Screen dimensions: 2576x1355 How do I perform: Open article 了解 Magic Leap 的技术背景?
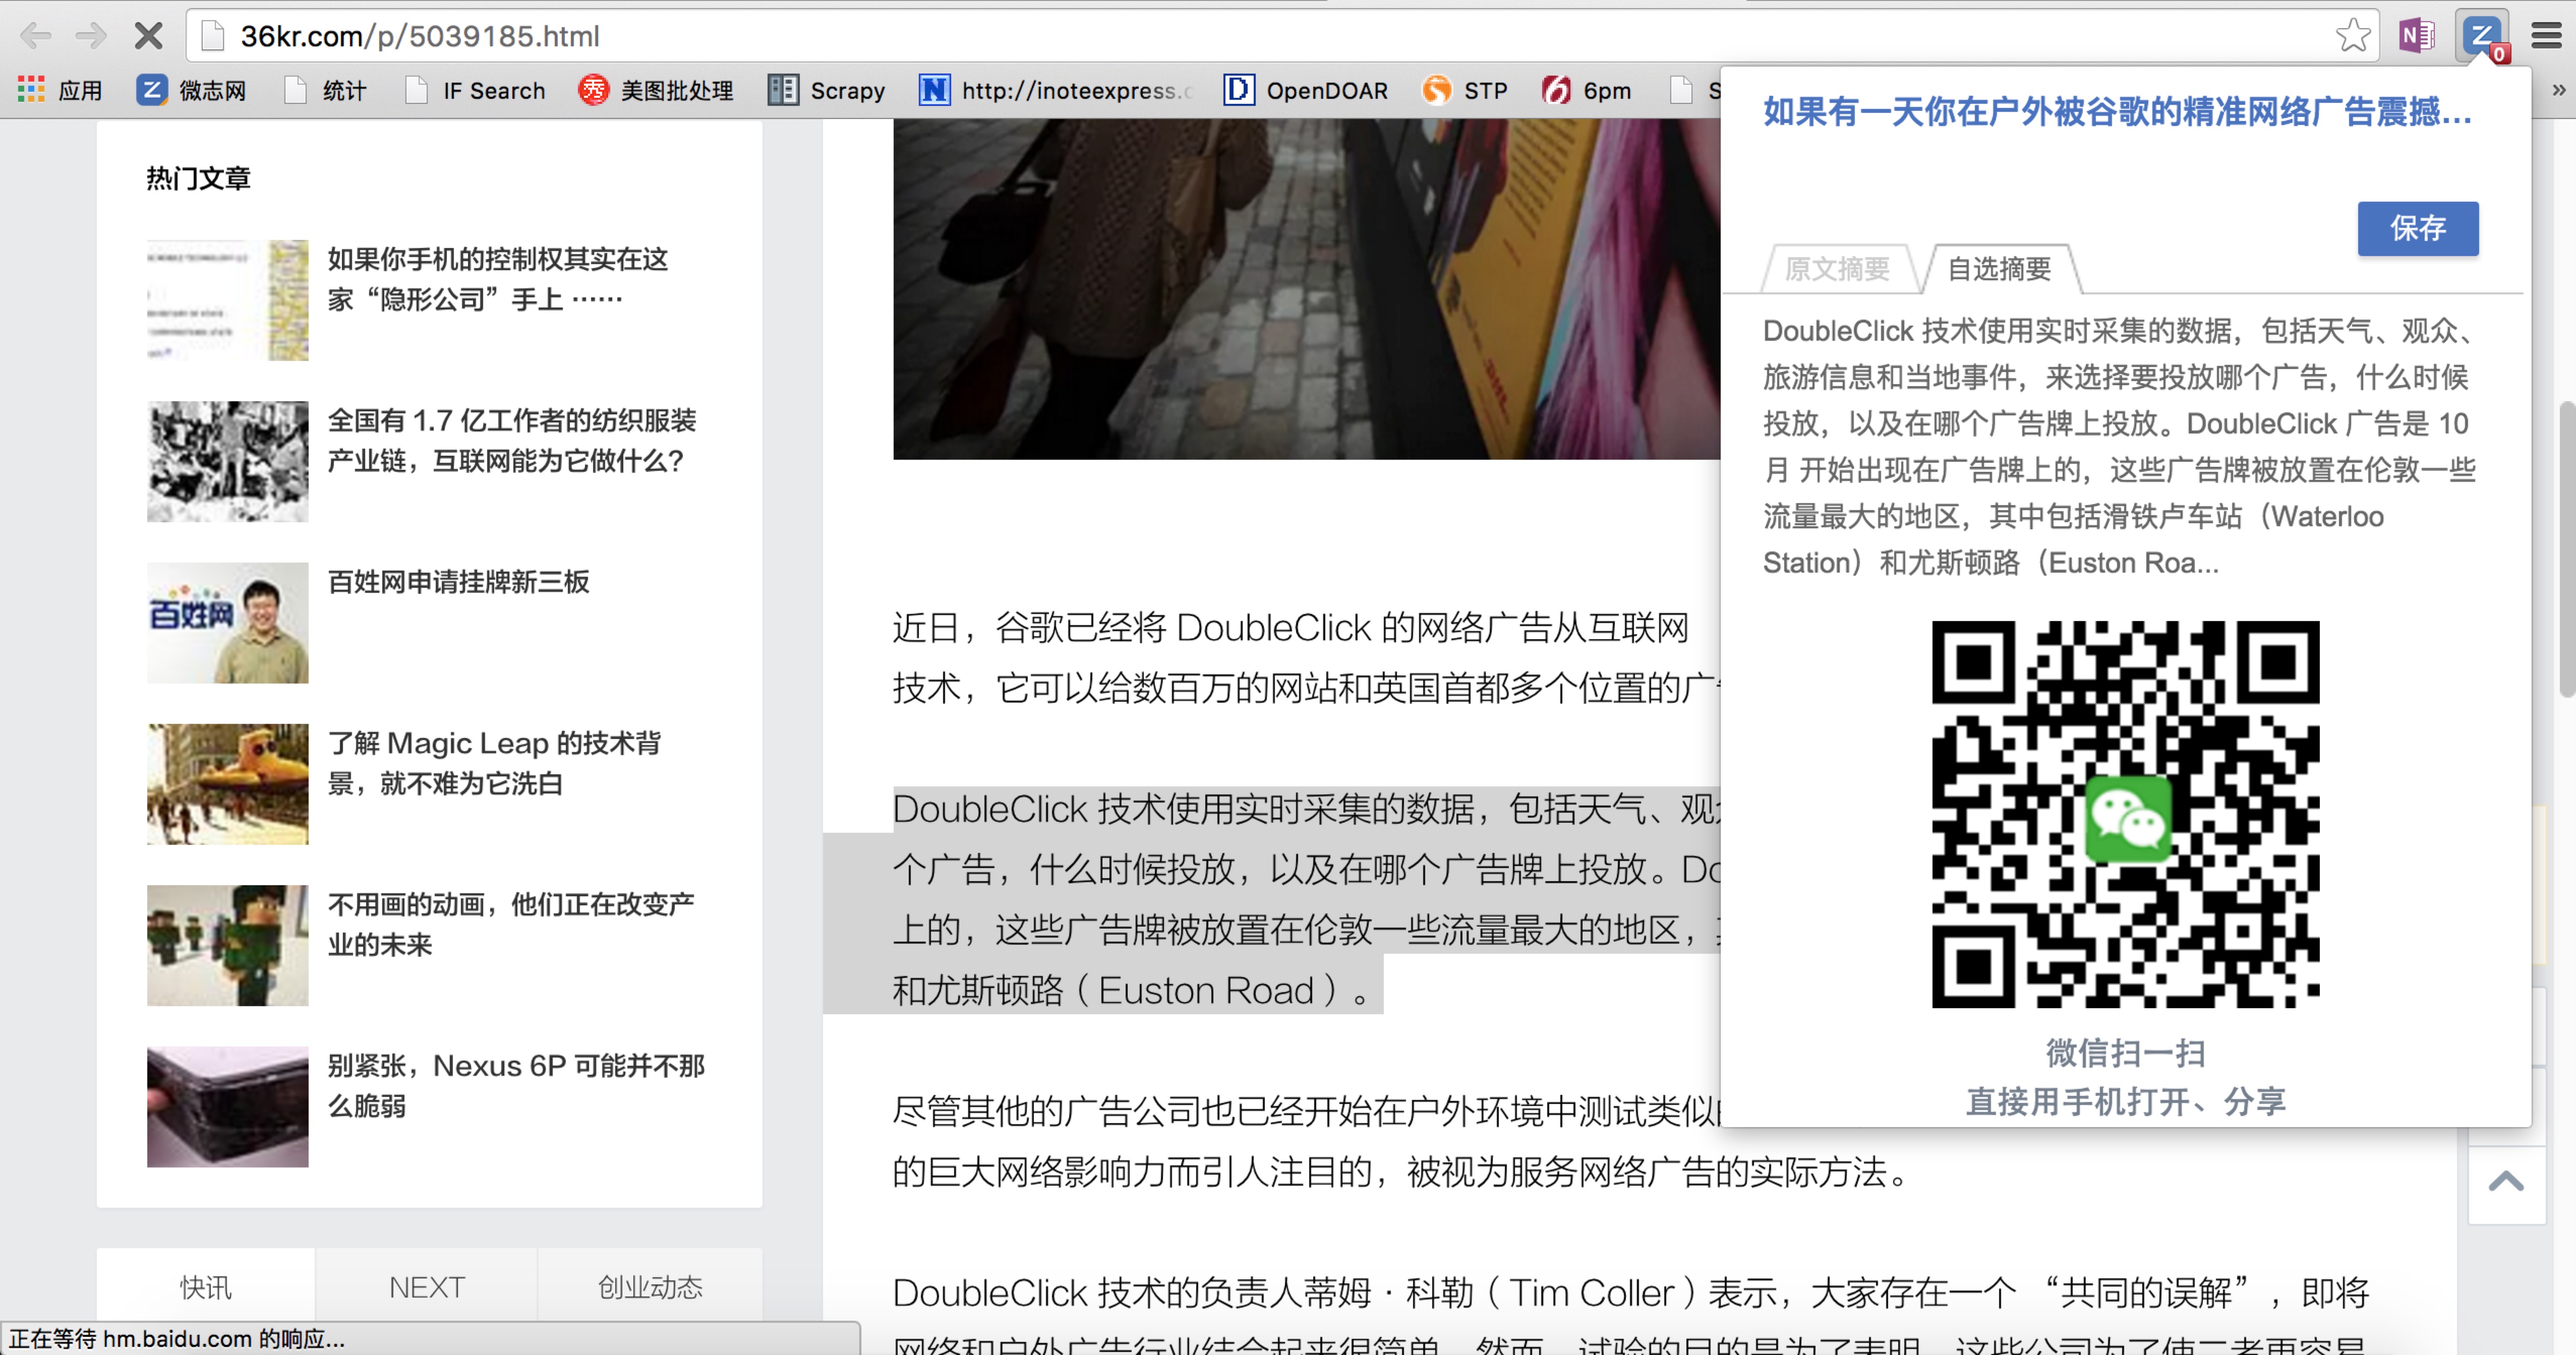point(495,763)
